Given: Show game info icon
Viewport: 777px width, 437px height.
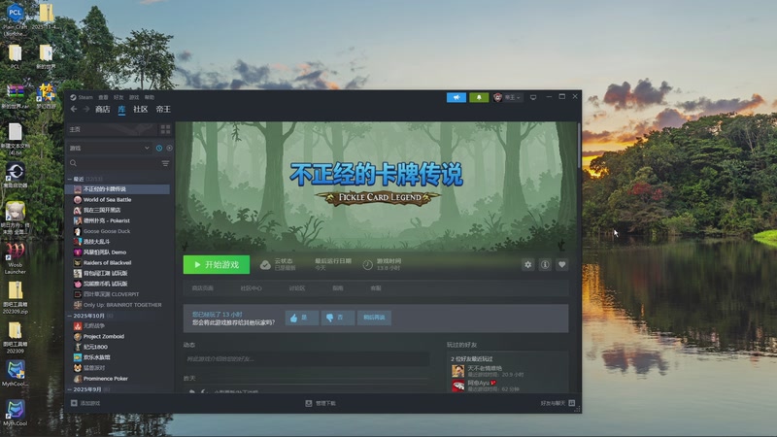Looking at the screenshot, I should [545, 264].
